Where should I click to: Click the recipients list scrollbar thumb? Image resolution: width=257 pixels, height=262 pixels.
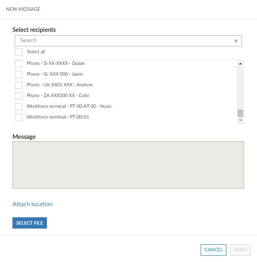[x=240, y=113]
